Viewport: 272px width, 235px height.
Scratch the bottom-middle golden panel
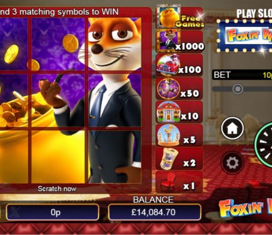58,157
